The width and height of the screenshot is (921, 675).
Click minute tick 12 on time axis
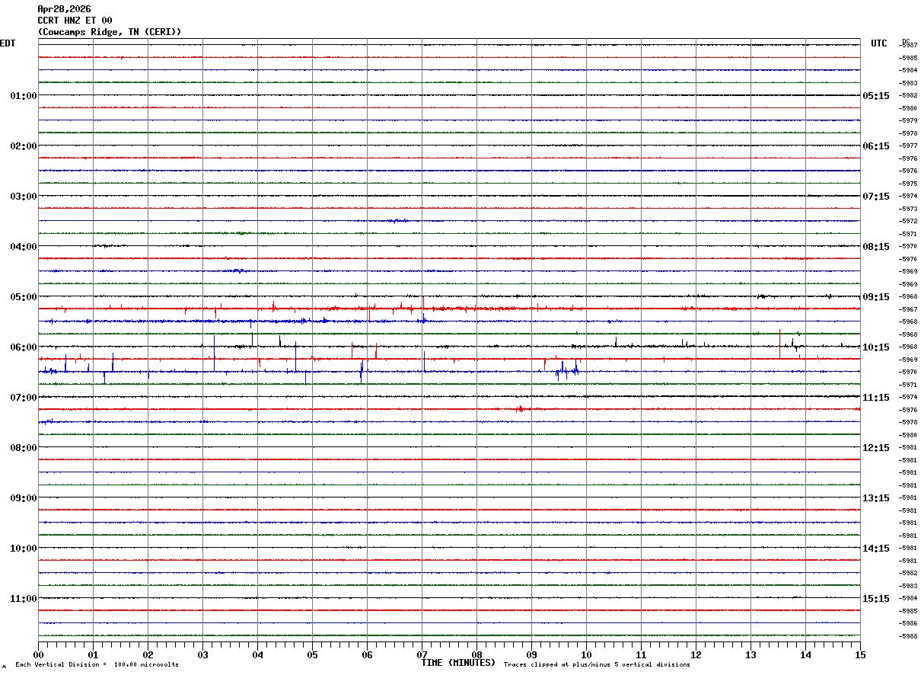click(x=696, y=654)
